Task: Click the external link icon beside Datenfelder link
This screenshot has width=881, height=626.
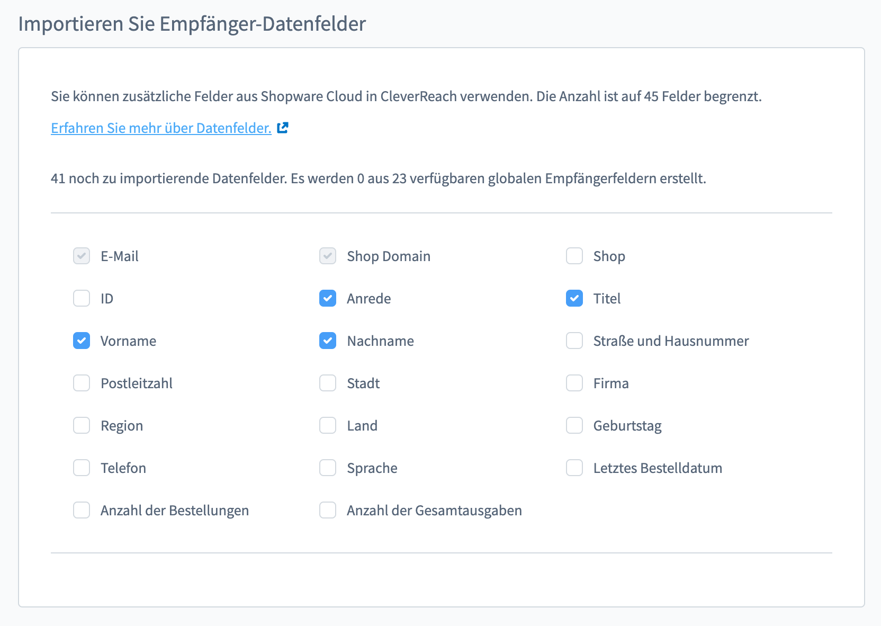Action: coord(283,128)
